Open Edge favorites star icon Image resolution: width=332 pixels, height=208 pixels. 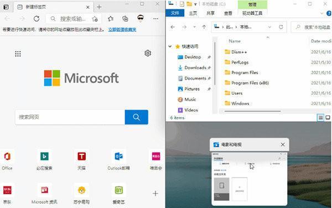tap(110, 19)
